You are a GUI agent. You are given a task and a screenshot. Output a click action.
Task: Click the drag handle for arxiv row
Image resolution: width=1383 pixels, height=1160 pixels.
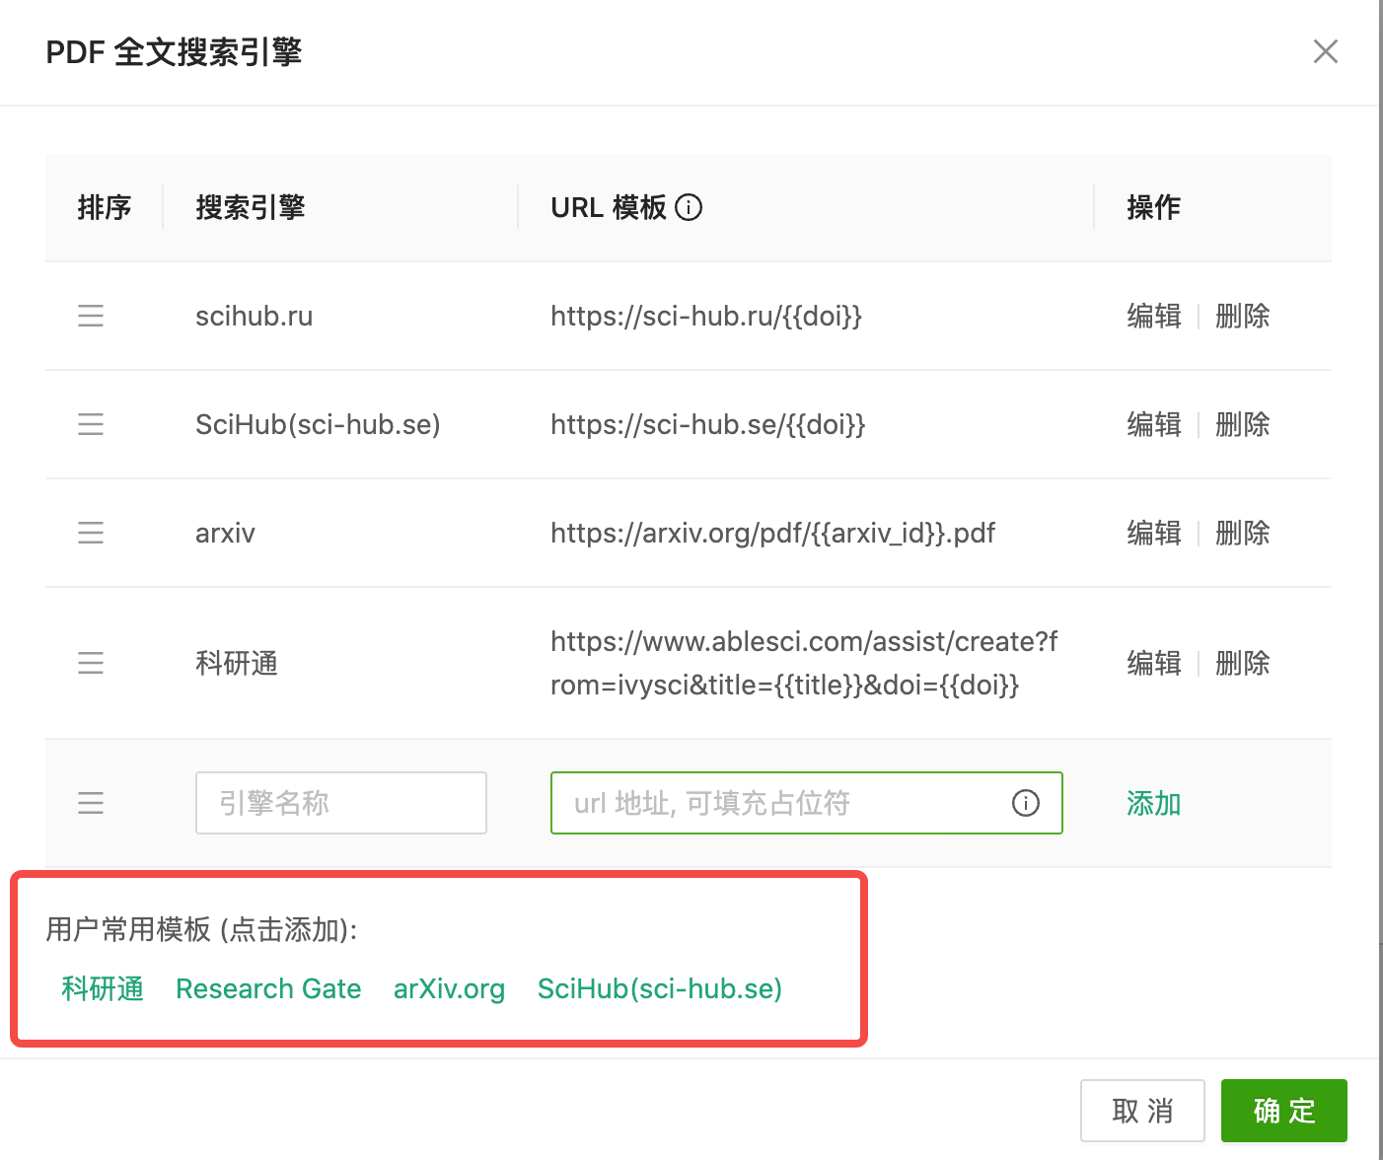point(91,533)
